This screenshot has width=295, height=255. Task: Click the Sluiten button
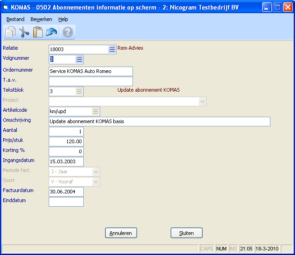[x=187, y=233]
